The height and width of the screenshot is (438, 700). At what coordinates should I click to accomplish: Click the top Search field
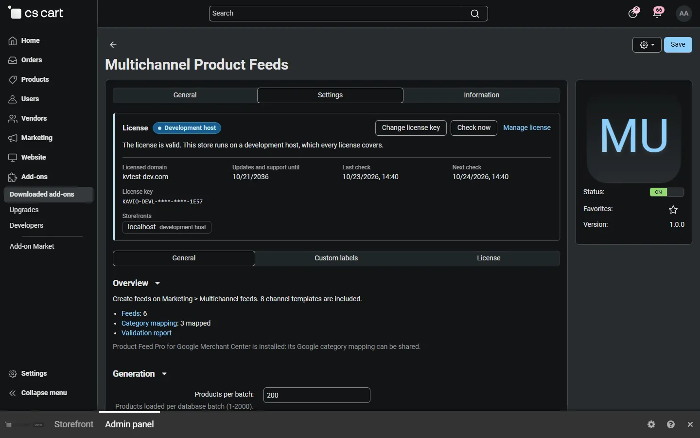click(x=348, y=14)
